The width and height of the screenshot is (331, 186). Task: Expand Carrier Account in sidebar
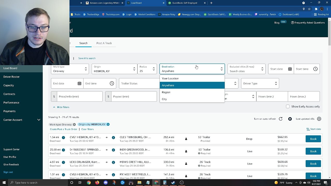pyautogui.click(x=39, y=120)
